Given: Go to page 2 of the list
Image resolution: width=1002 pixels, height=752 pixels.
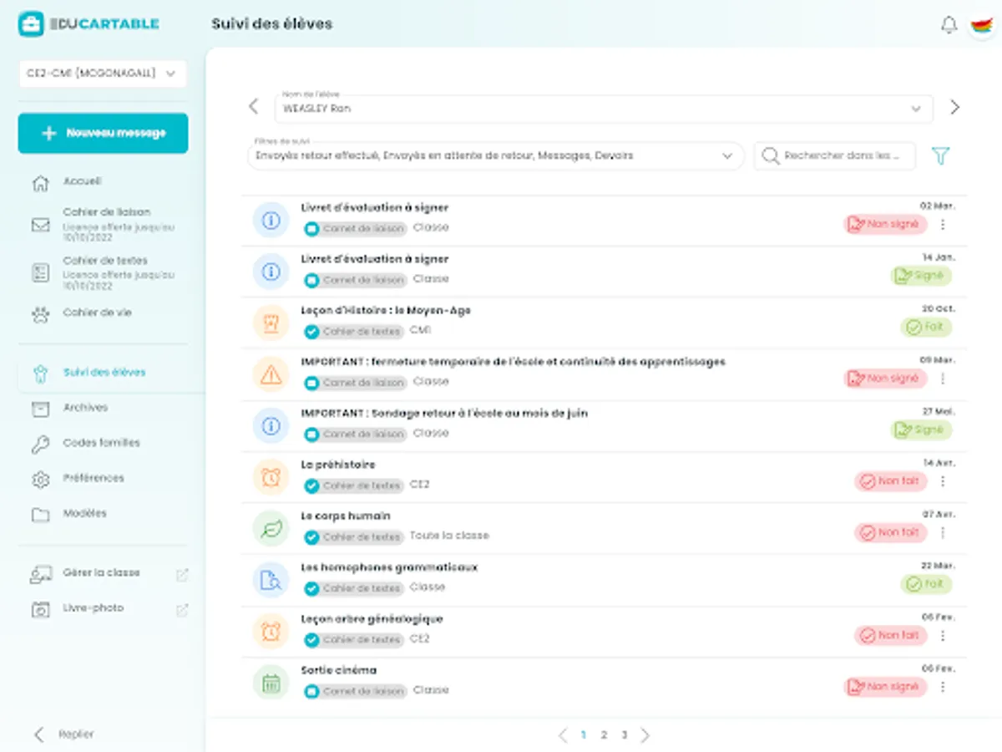Looking at the screenshot, I should 604,735.
